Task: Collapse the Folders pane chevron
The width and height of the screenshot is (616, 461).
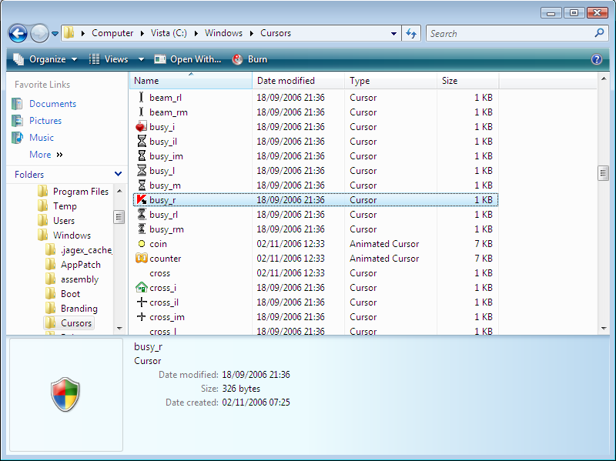Action: point(118,174)
